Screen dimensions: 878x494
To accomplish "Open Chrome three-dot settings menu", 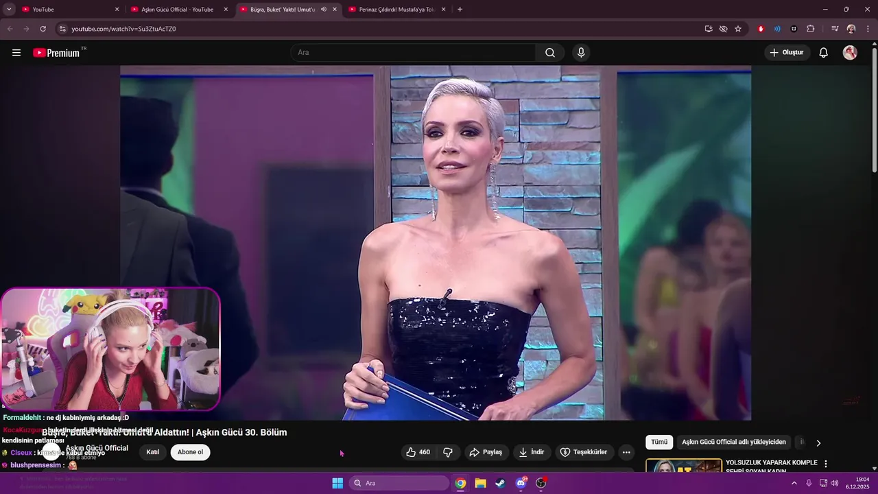I will tap(868, 29).
